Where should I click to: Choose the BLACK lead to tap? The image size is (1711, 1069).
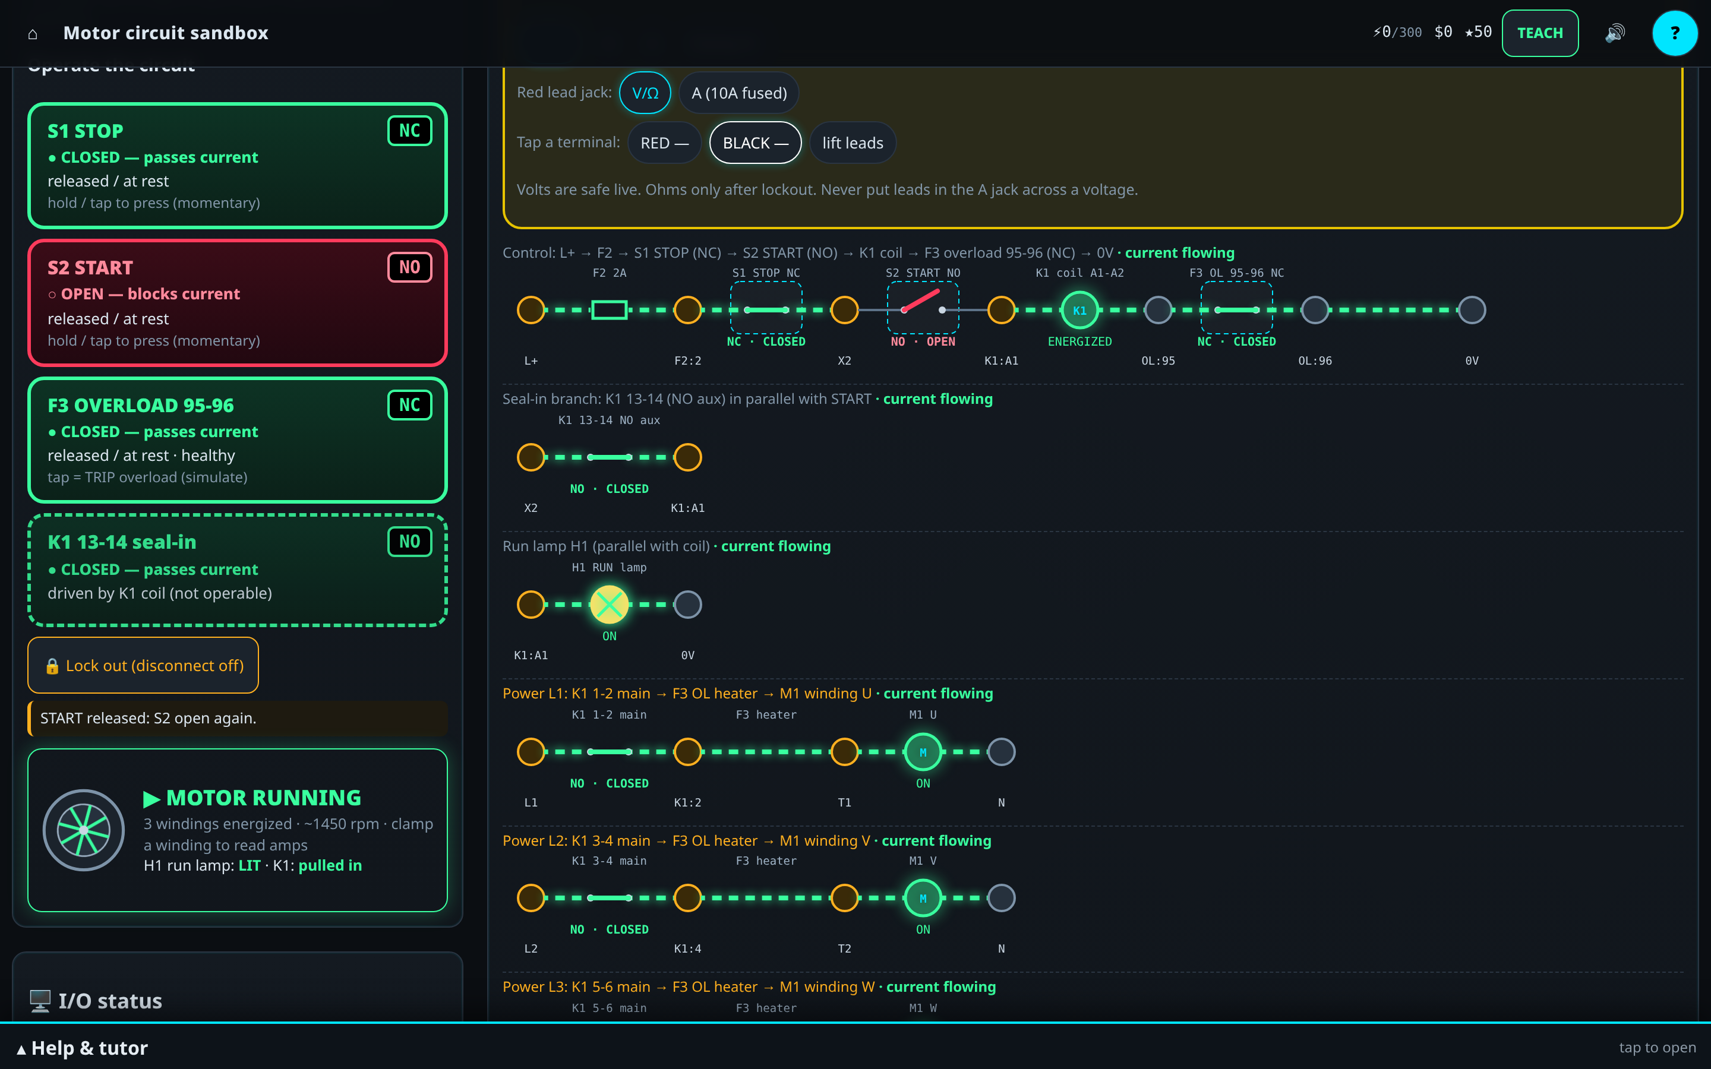(755, 143)
